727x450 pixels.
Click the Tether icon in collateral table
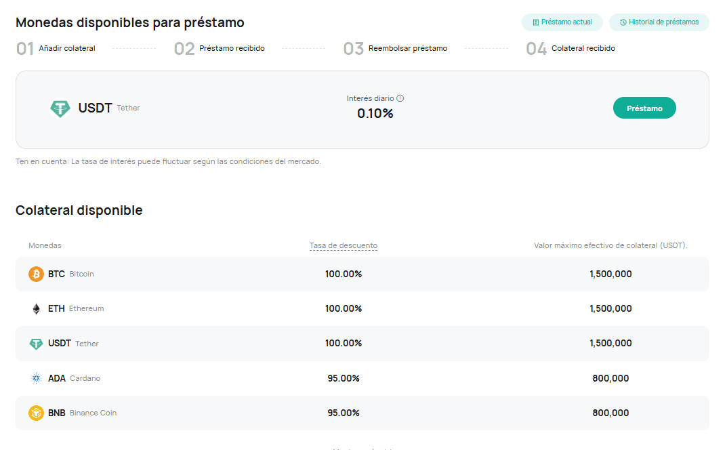coord(36,344)
